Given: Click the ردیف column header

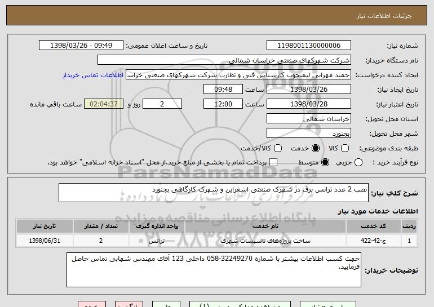Looking at the screenshot, I should click(x=409, y=226).
